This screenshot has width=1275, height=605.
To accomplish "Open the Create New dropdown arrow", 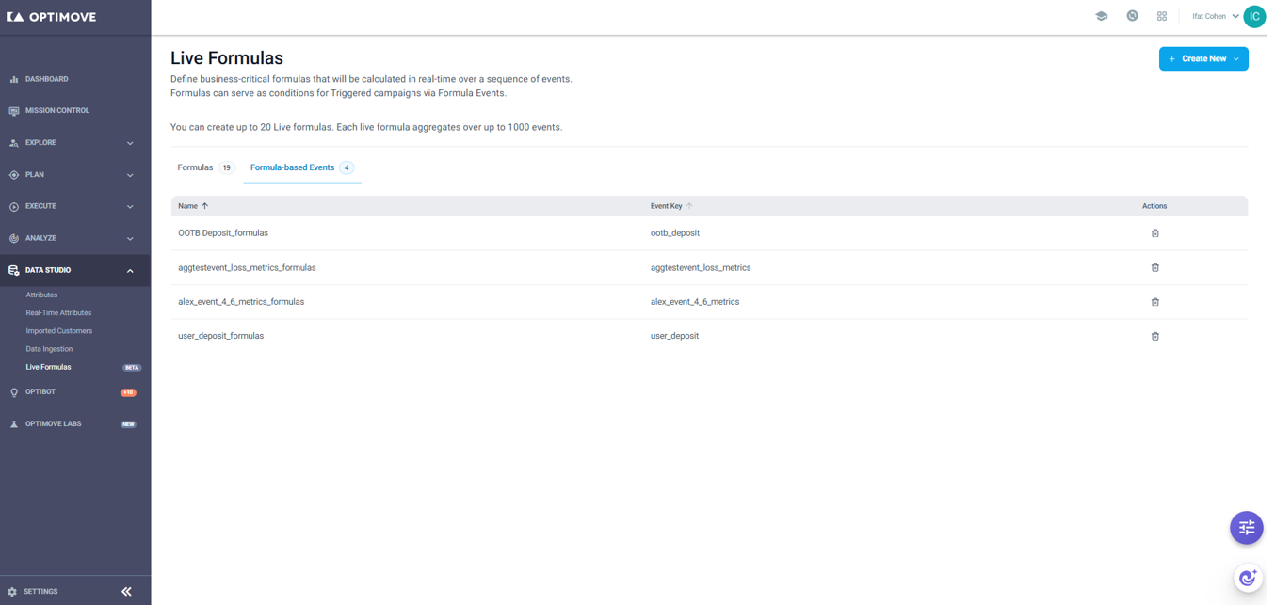I will (1236, 59).
